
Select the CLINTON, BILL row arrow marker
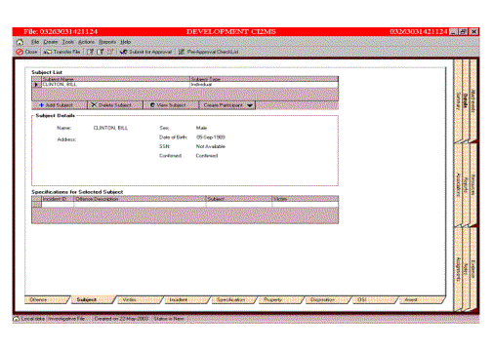[36, 85]
